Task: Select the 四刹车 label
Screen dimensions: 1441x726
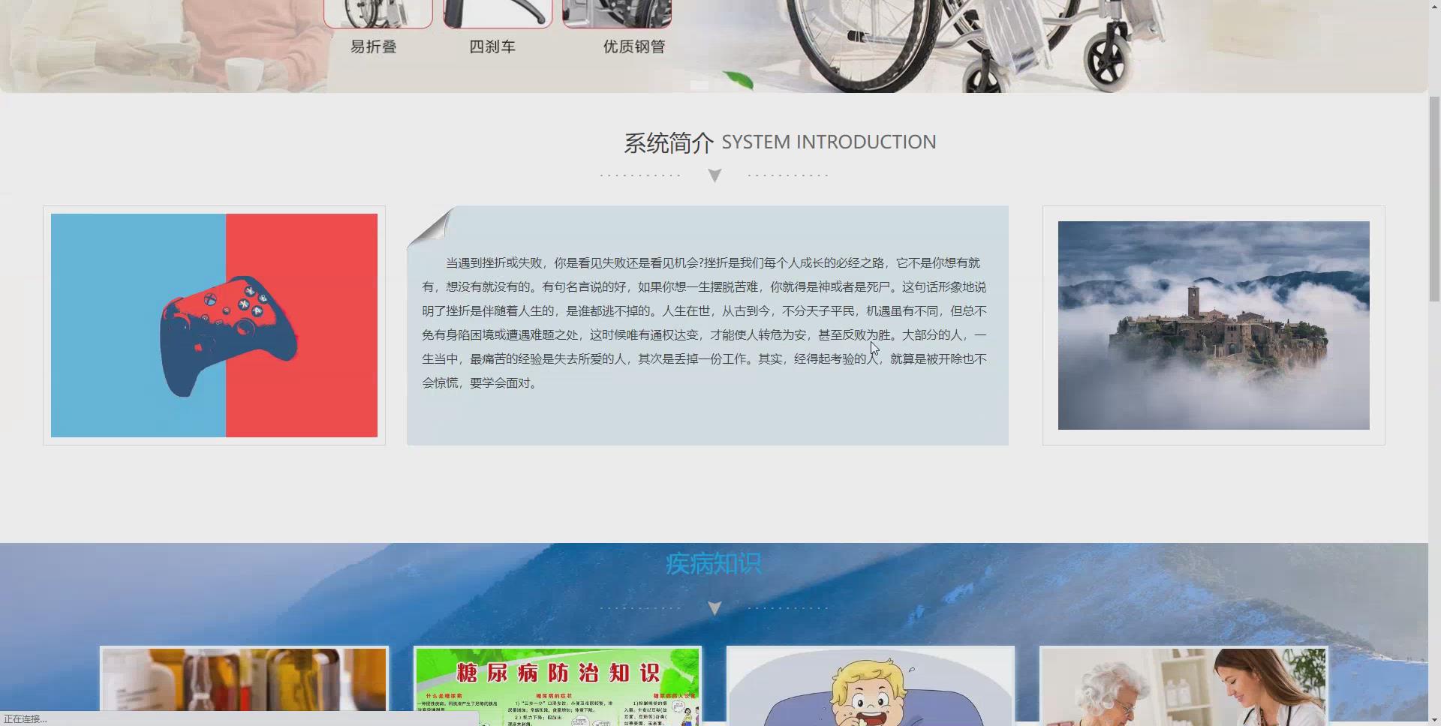Action: pyautogui.click(x=492, y=46)
